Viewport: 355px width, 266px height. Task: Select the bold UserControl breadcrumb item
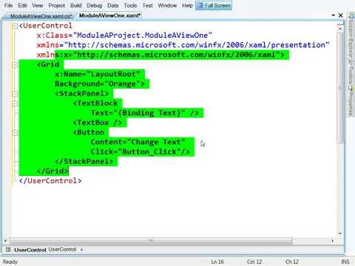point(30,250)
